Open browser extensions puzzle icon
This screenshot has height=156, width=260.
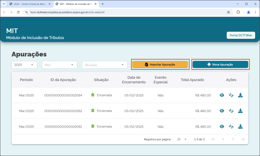click(x=238, y=12)
